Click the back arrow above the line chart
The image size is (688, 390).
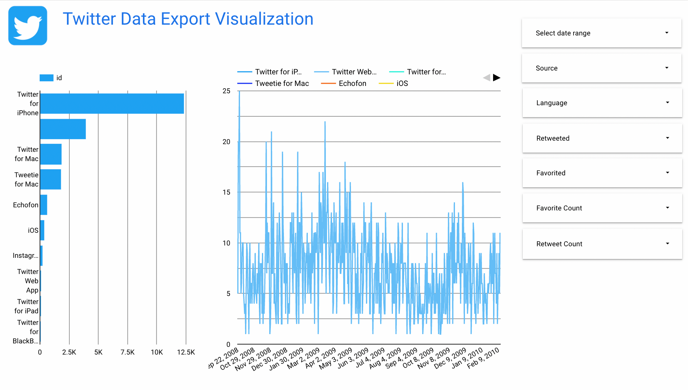click(x=486, y=77)
